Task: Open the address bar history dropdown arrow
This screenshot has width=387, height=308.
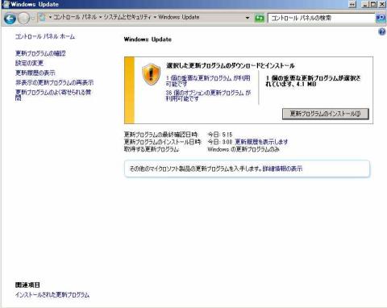Action: click(x=248, y=18)
